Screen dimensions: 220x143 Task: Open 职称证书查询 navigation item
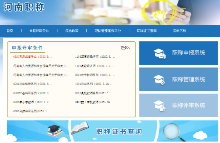(x=147, y=31)
